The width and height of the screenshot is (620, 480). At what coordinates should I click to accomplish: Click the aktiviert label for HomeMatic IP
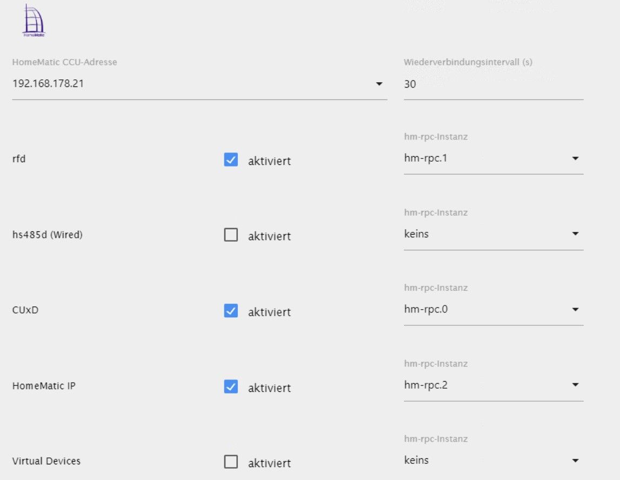tap(269, 388)
